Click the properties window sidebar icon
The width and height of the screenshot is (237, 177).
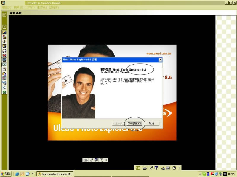(4, 69)
